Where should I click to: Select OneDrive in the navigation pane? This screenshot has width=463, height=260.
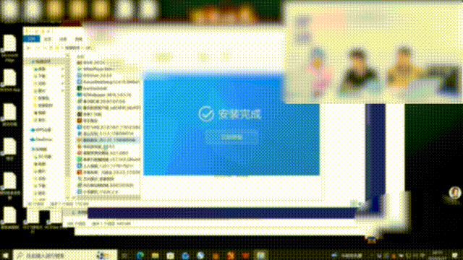(42, 139)
